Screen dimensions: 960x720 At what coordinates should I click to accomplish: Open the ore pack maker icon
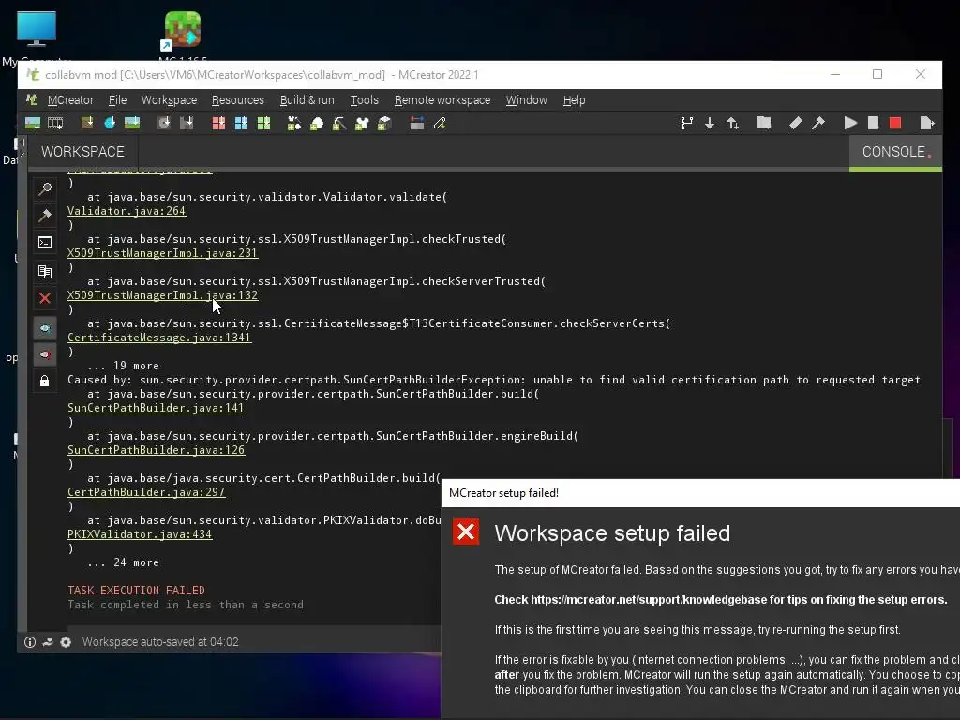tap(317, 124)
